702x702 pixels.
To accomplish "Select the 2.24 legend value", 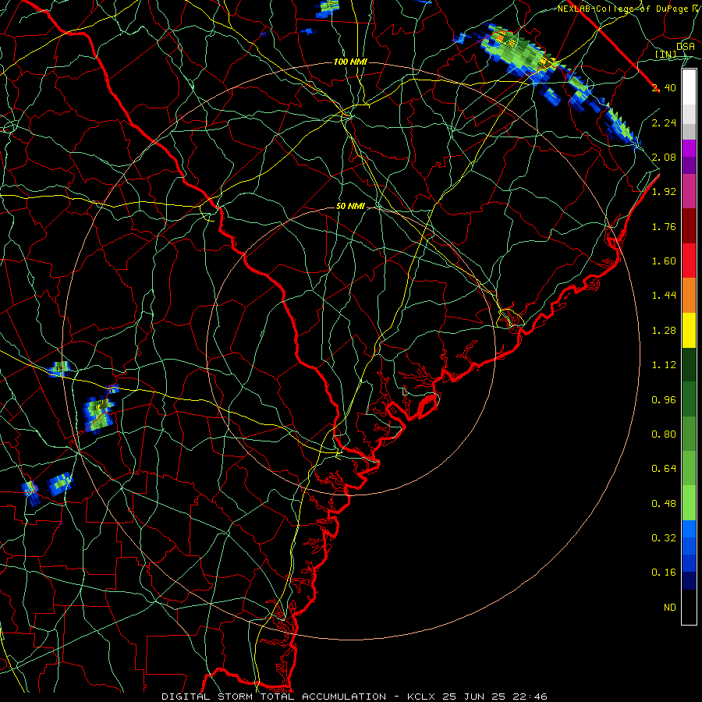I will pyautogui.click(x=664, y=122).
